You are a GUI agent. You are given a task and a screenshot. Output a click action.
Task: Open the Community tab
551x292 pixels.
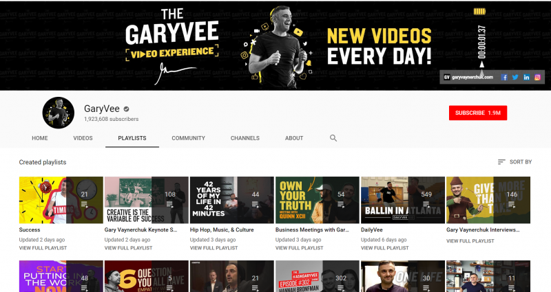[188, 138]
